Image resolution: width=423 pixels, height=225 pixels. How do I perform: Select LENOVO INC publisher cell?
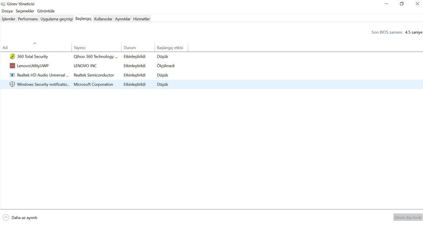tap(85, 66)
